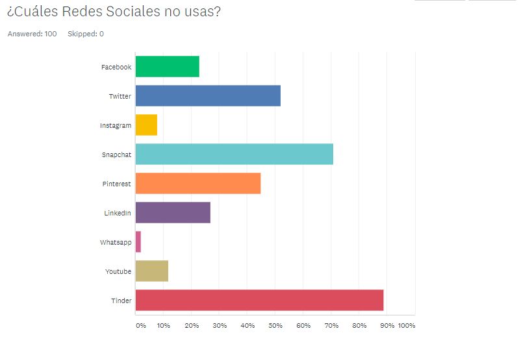
Task: Select the tan Youtube bar
Action: [152, 271]
